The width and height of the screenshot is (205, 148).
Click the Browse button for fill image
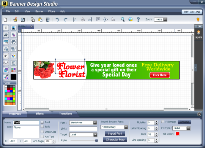coord(184,122)
